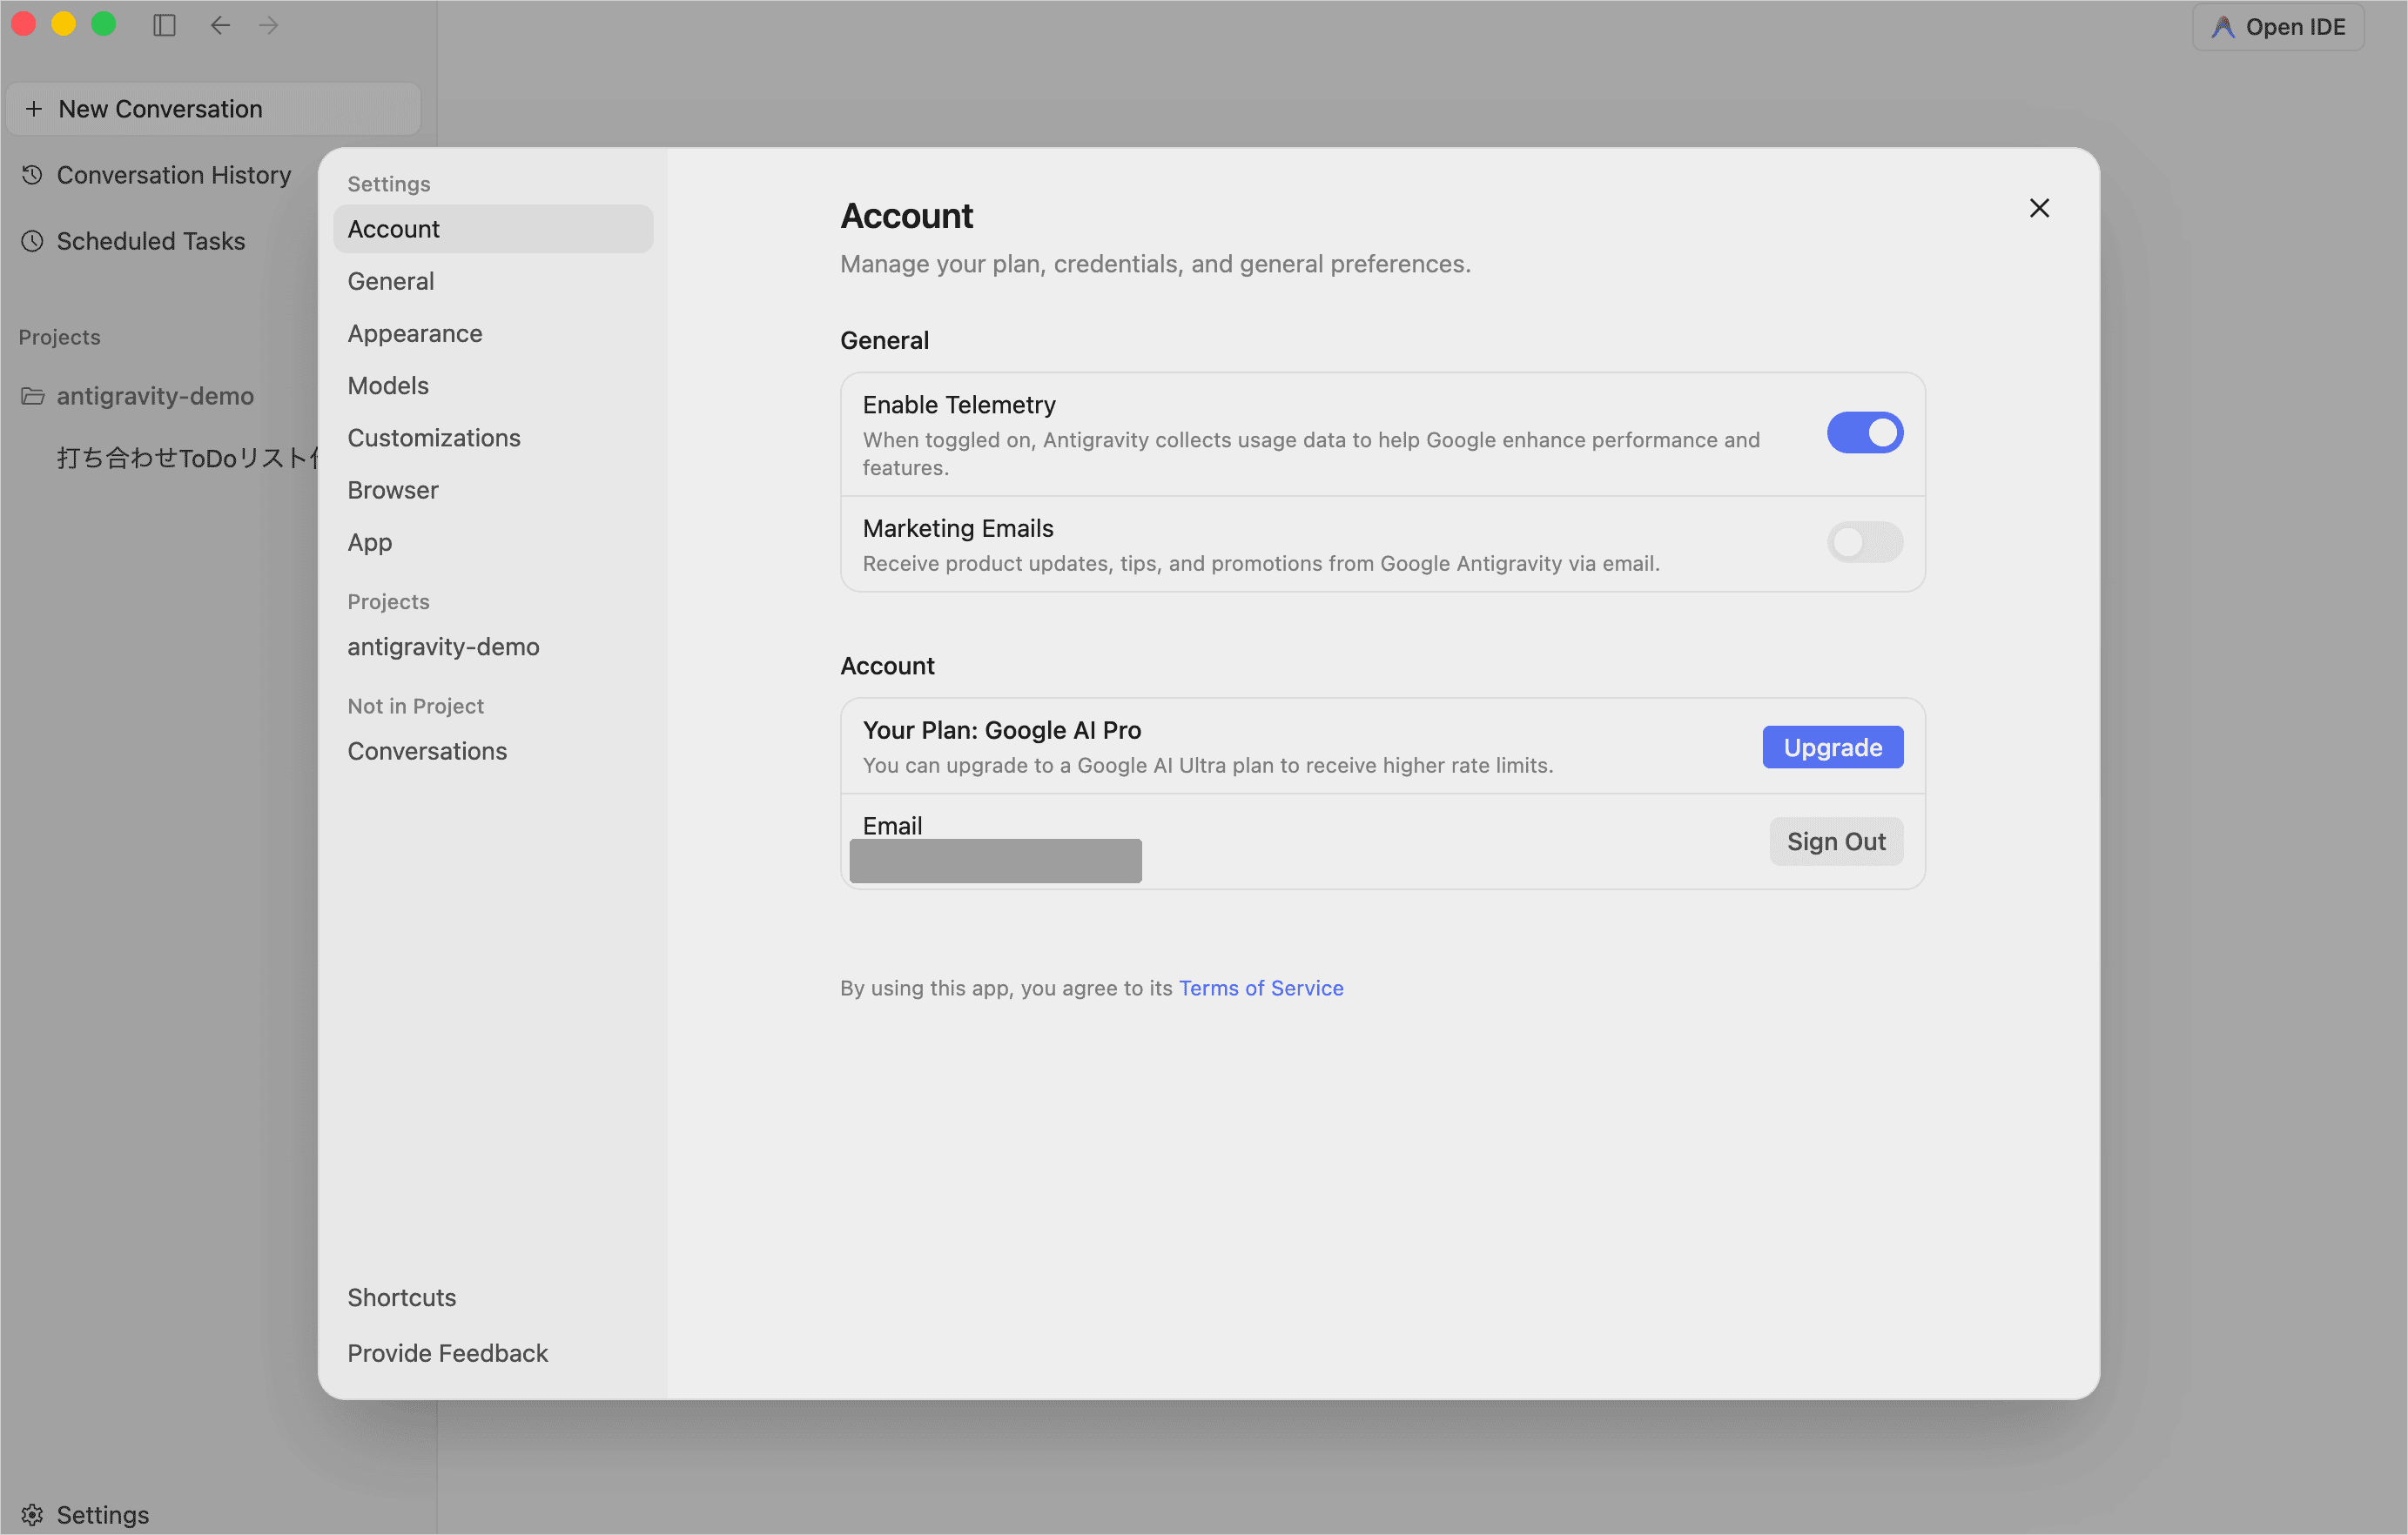Screen dimensions: 2408x1535
Task: Start a New Conversation
Action: [x=213, y=109]
